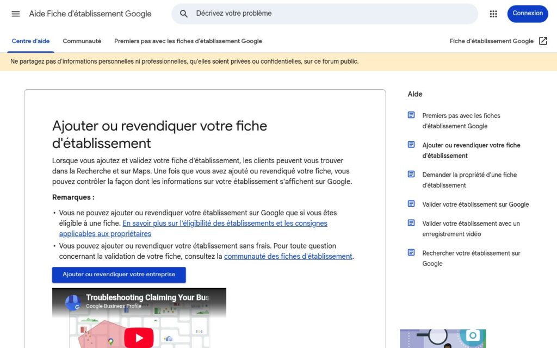Open Premiers pas avec les fiches d'établissement tab
The width and height of the screenshot is (557, 348).
point(188,41)
